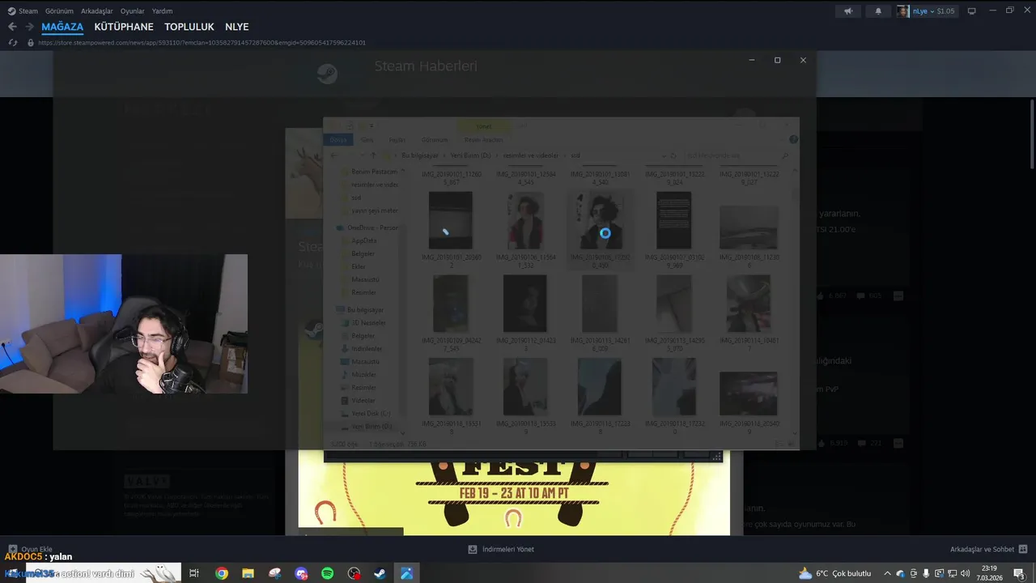
Task: Open the volume speaker tray icon
Action: [x=965, y=573]
